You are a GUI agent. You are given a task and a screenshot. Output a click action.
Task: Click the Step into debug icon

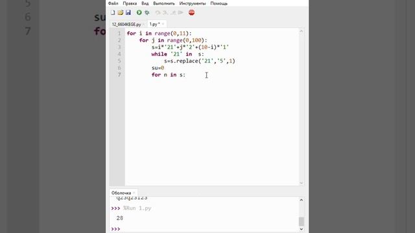[165, 12]
